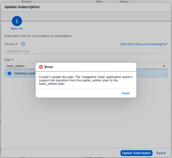Click the basic_edition plan field
Screen dimensions: 172x158
coord(86,66)
